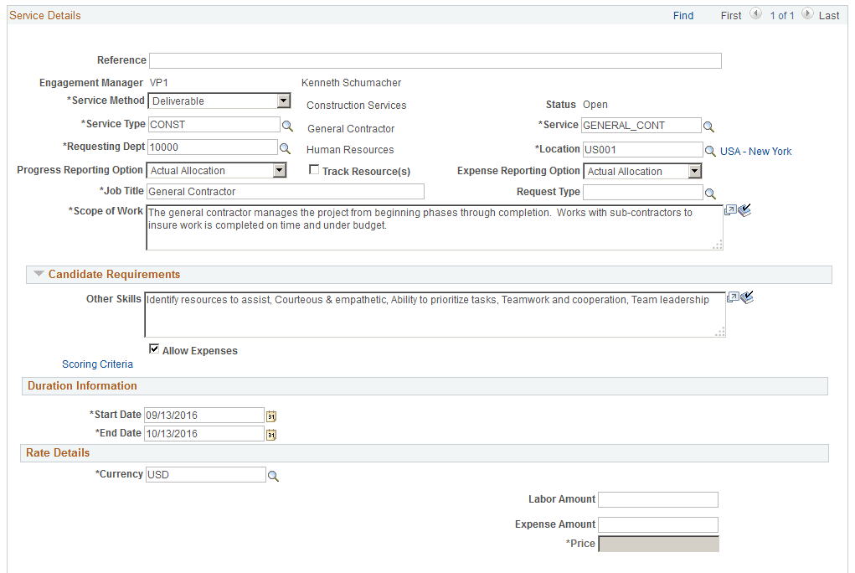Click the previous page navigation arrow
The image size is (855, 573).
(756, 13)
